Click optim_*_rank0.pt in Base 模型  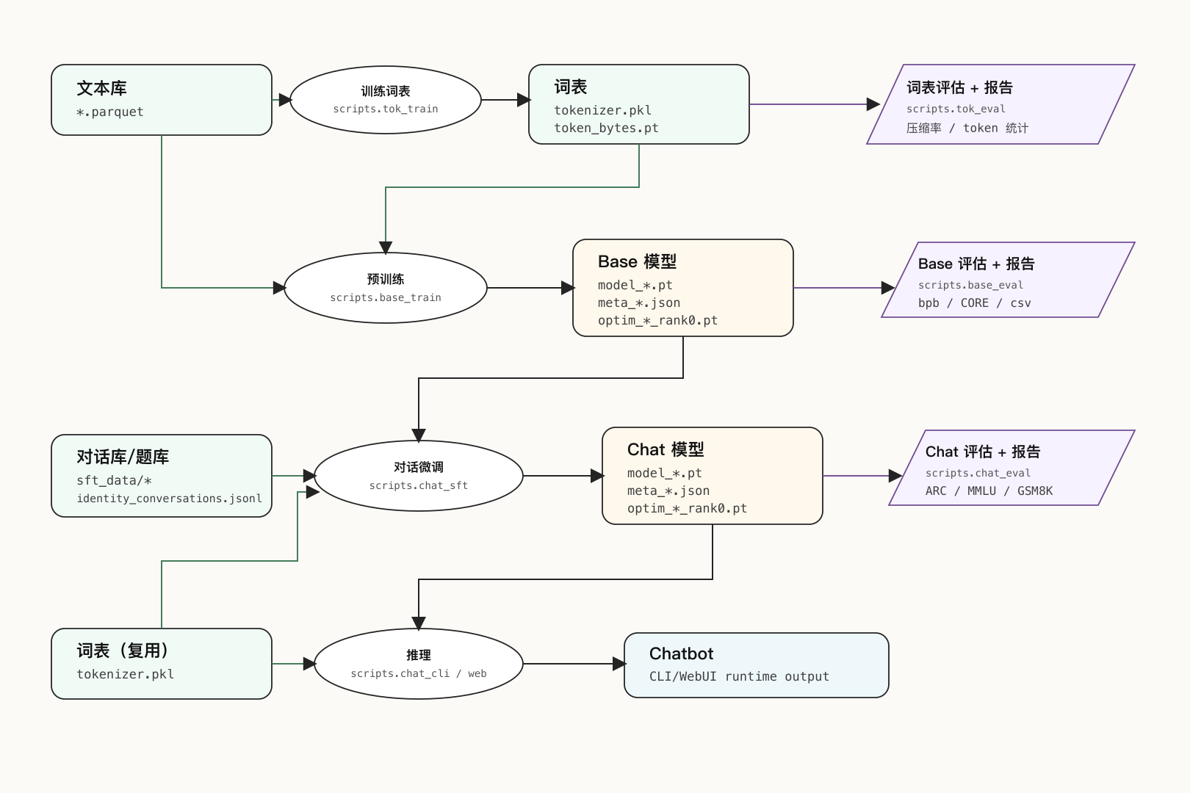(x=657, y=320)
